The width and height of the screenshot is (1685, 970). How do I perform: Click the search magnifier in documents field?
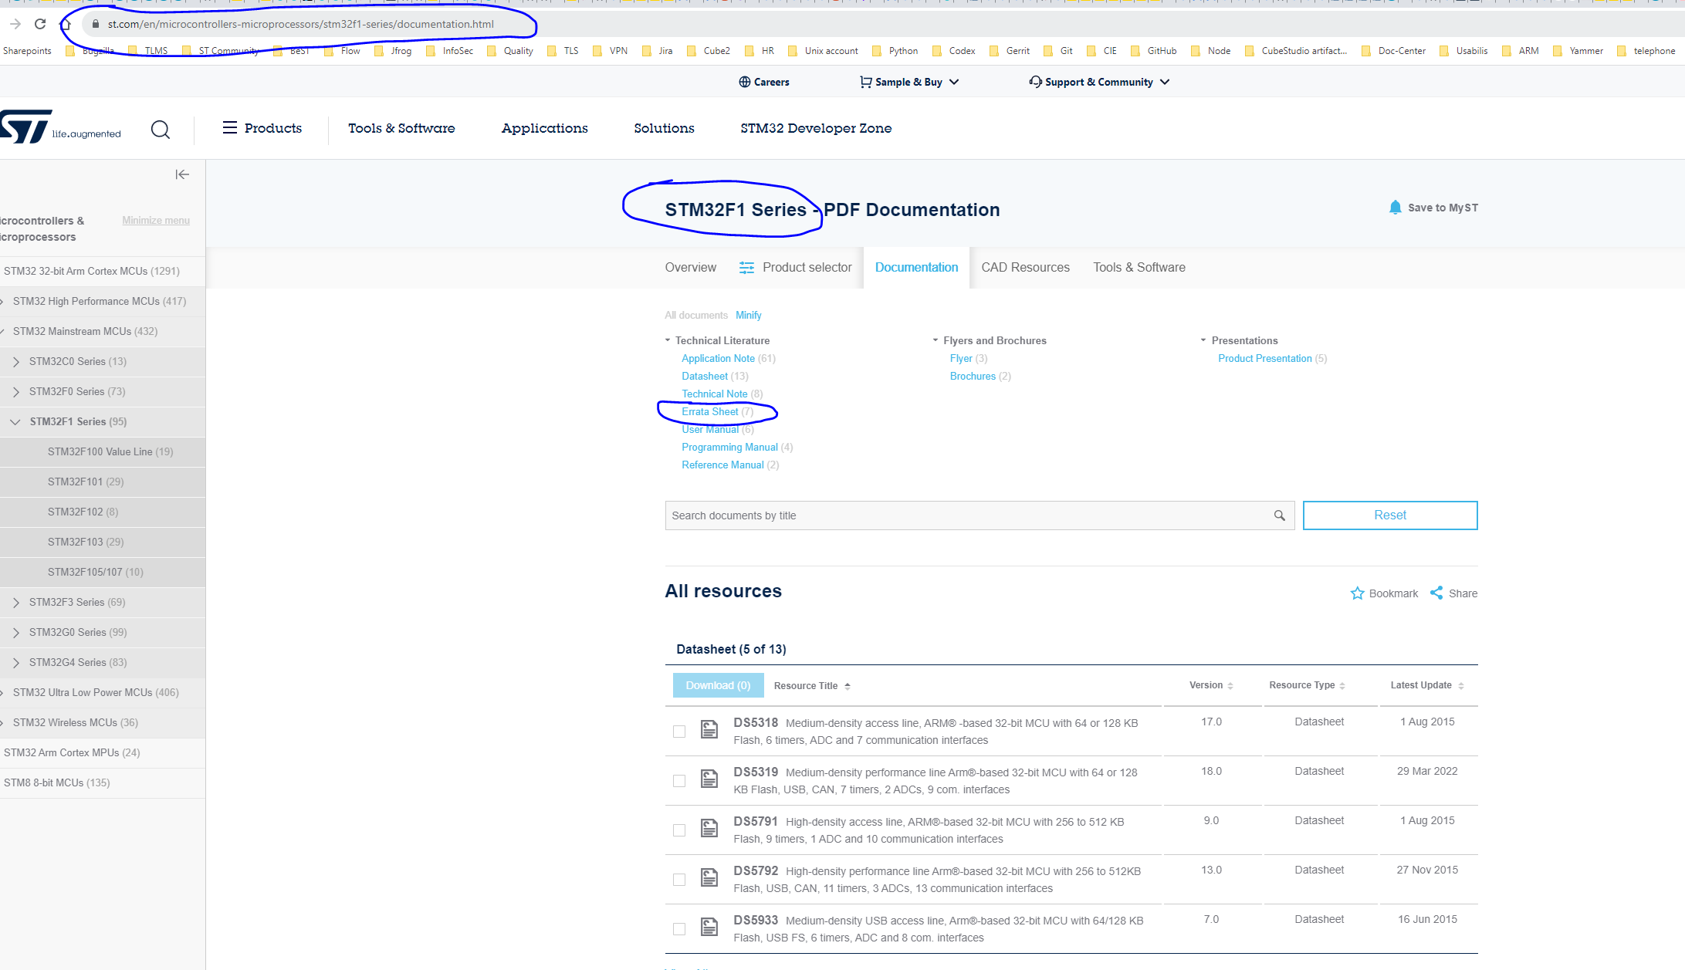1279,515
